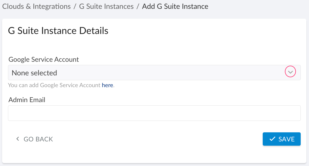Screen dimensions: 309x166
Task: Click the checkmark icon inside the SAVE button
Action: click(272, 139)
